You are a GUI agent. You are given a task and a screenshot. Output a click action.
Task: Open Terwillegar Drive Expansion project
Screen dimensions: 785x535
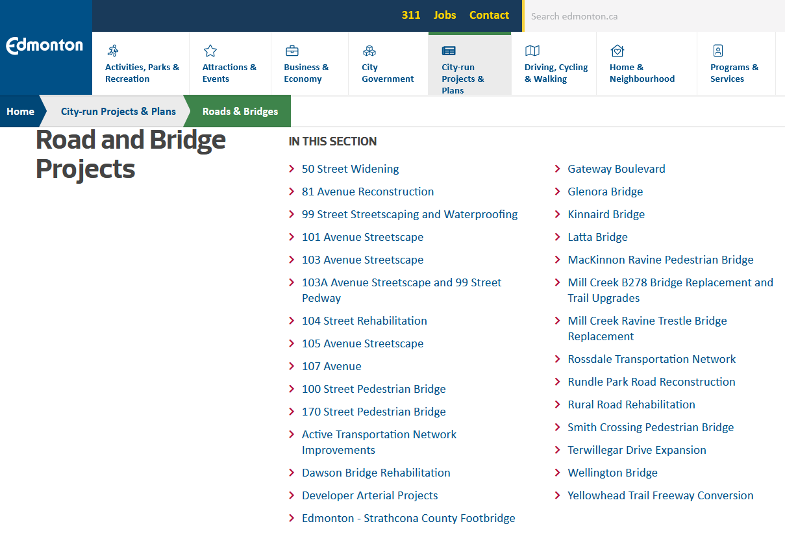(636, 450)
